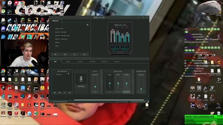Click the new document icon under Mic Profiles
Image resolution: width=223 pixels, height=125 pixels.
pos(60,93)
